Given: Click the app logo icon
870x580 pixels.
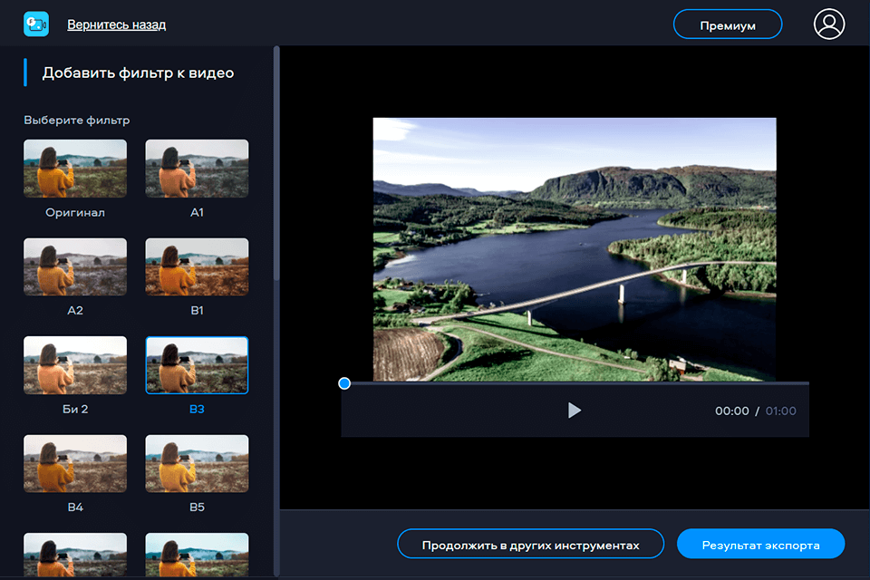Looking at the screenshot, I should click(x=36, y=24).
